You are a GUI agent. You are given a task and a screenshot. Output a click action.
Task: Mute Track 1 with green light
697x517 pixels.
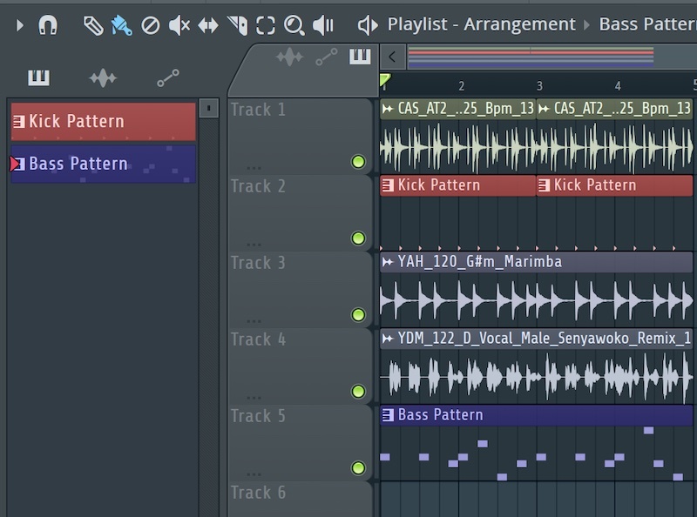pos(358,162)
